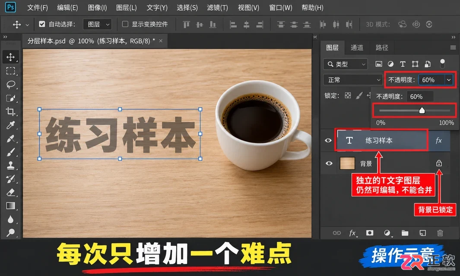460x276 pixels.
Task: Filter layers by adjustment layer type
Action: pyautogui.click(x=390, y=64)
